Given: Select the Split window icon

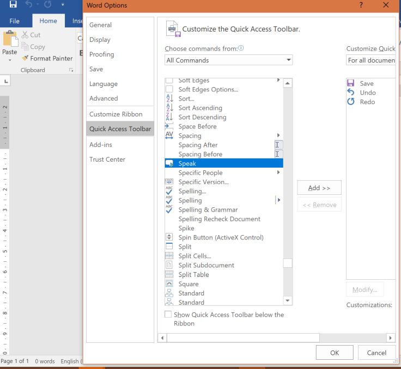Looking at the screenshot, I should [x=169, y=247].
